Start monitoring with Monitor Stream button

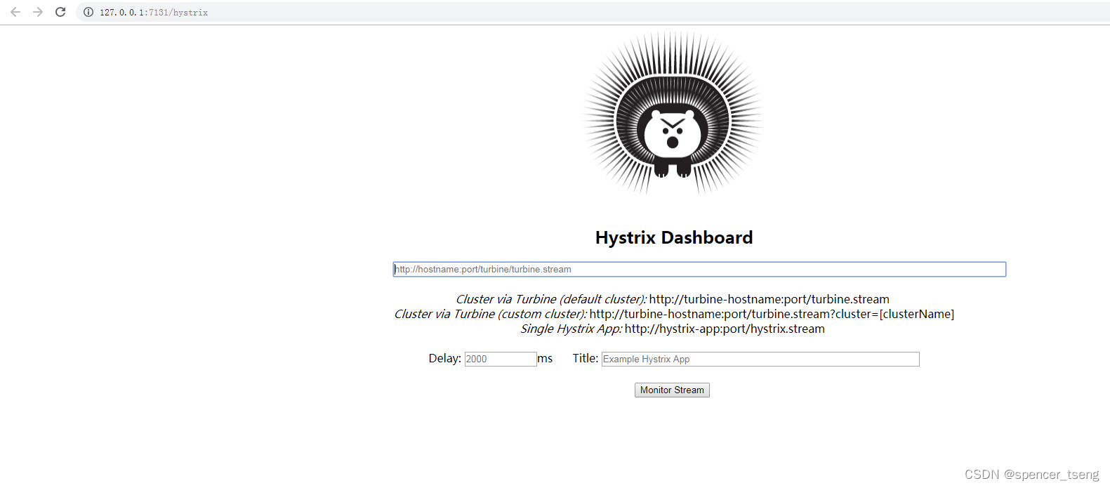(x=672, y=390)
